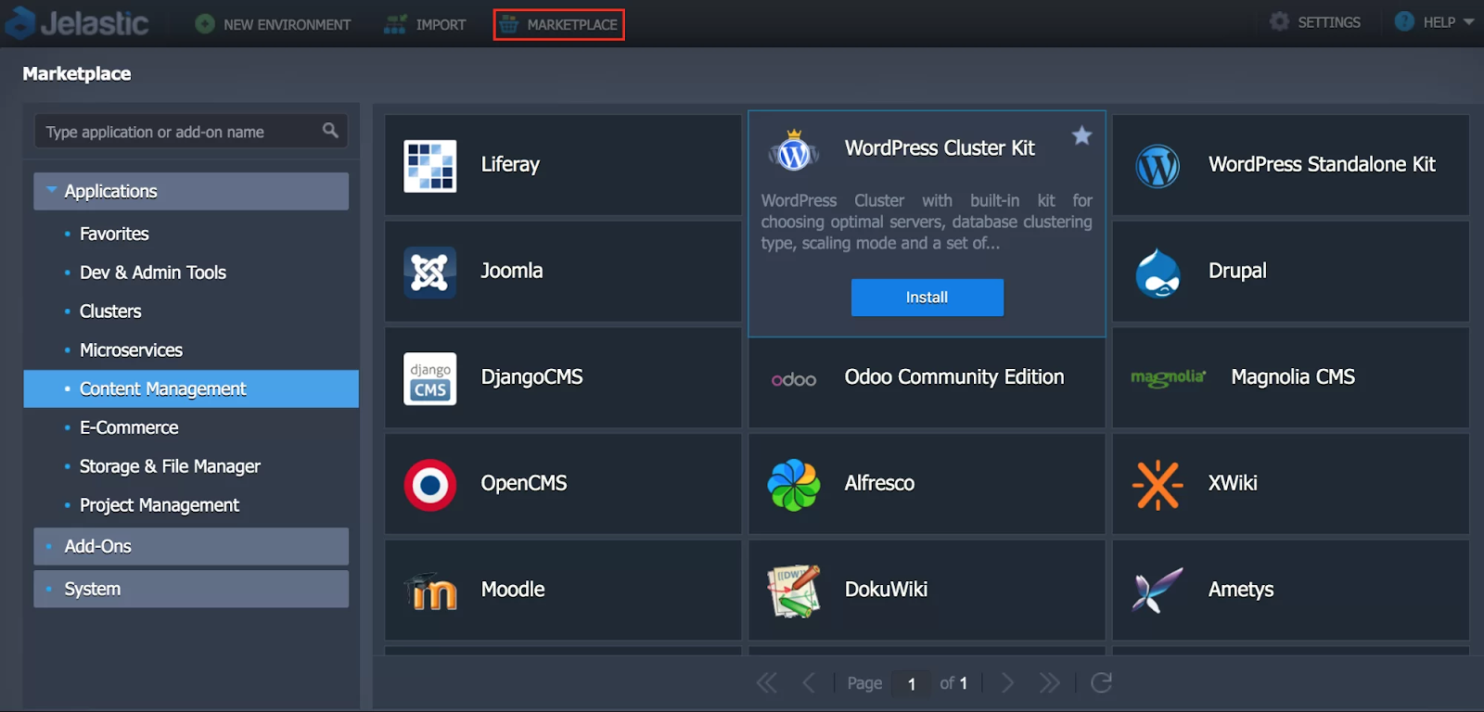The width and height of the screenshot is (1484, 712).
Task: Click the Marketplace basket icon
Action: 508,24
